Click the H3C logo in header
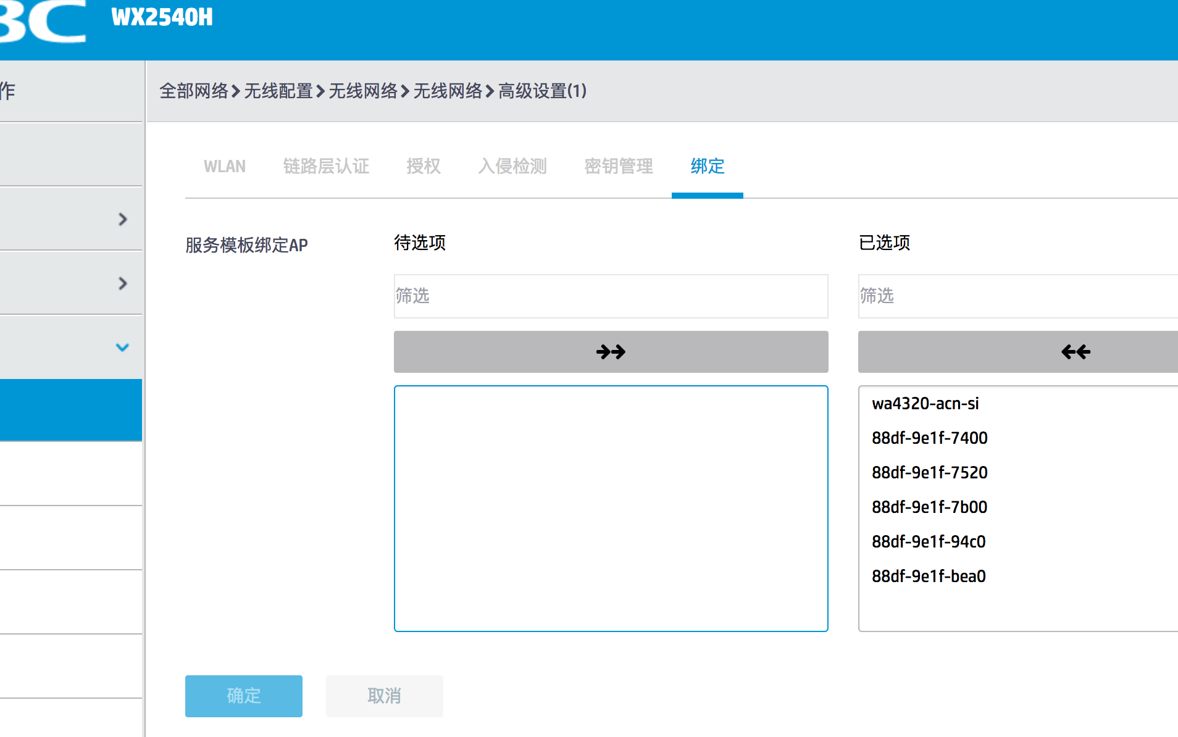 [x=42, y=22]
